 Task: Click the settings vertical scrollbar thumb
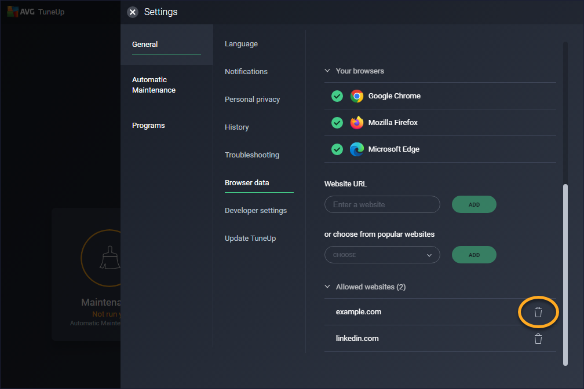[x=565, y=275]
